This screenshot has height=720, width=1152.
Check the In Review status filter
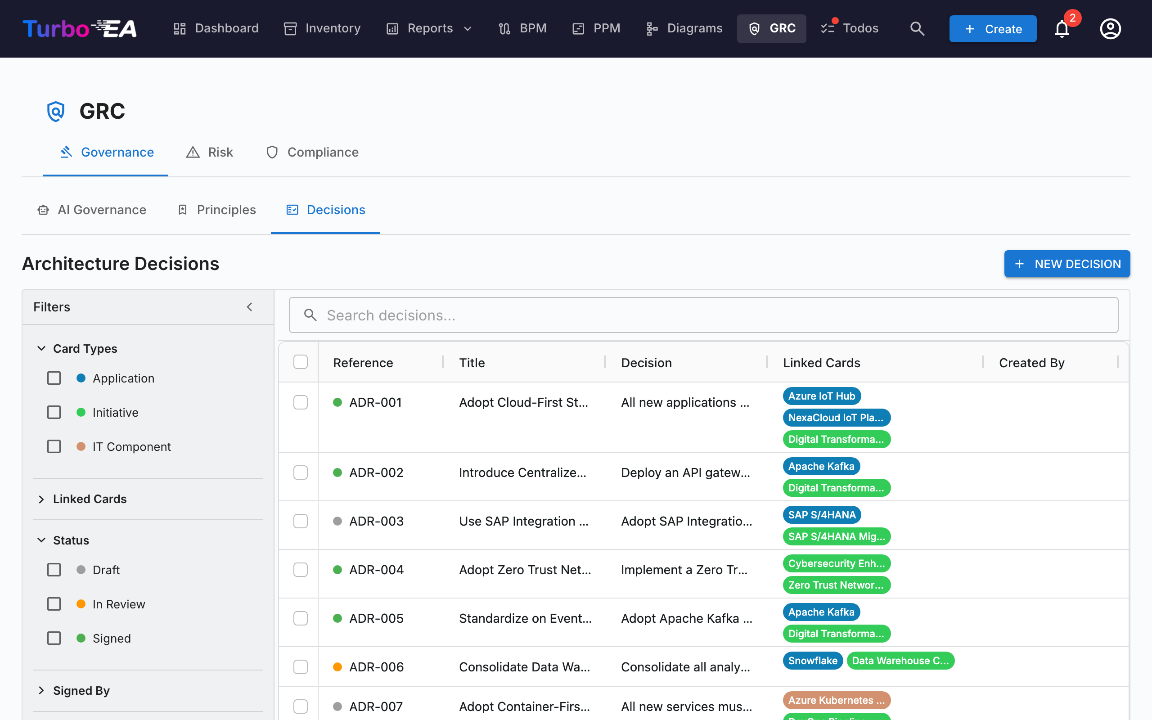point(54,604)
